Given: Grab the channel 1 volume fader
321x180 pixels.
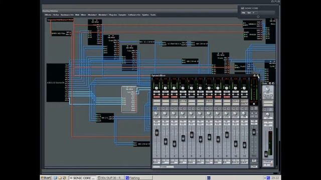Looking at the screenshot, I should 157,132.
